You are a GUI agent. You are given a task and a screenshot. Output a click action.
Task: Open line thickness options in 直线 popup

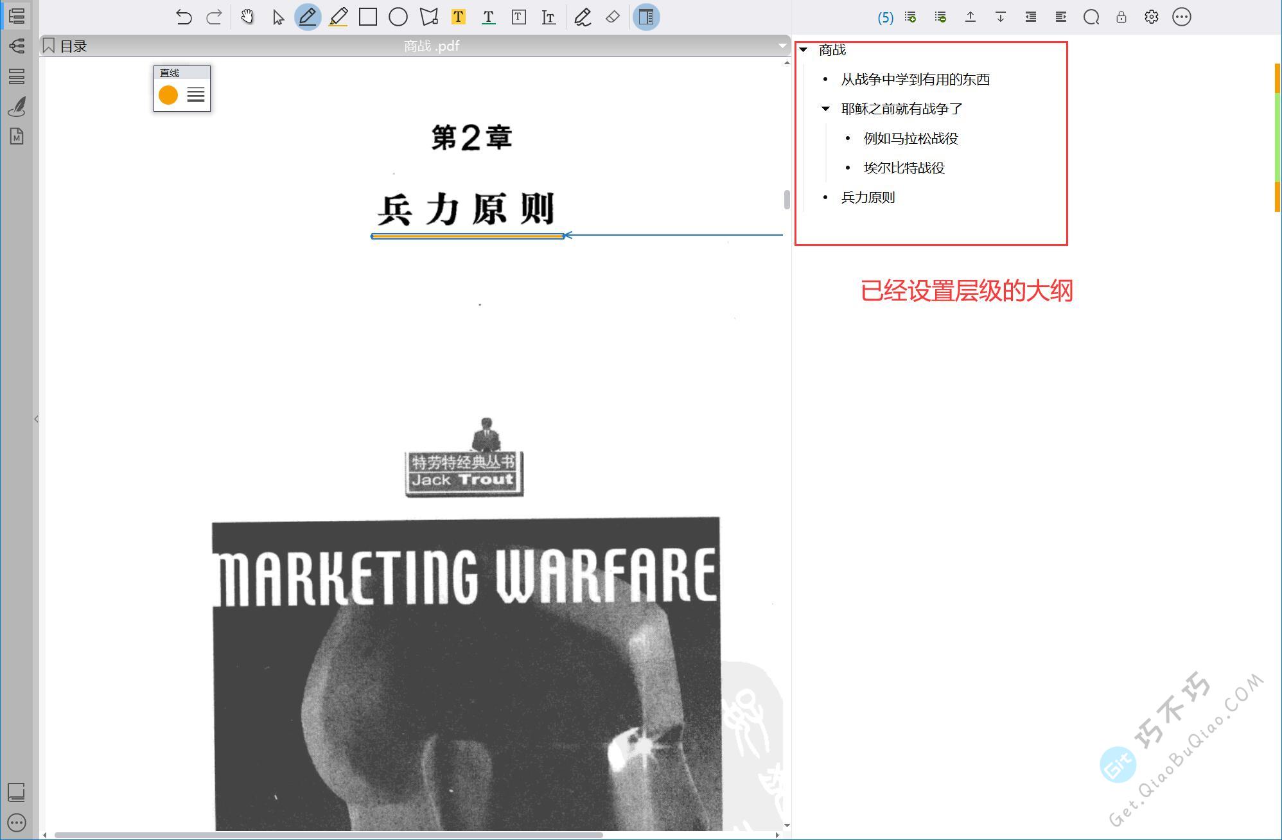[x=196, y=95]
